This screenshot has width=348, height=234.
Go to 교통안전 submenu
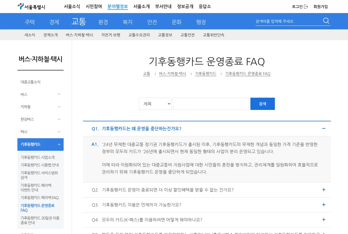click(188, 35)
